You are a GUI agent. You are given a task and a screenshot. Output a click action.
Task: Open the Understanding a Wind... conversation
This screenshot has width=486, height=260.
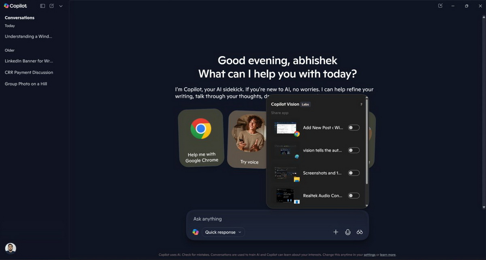[28, 36]
